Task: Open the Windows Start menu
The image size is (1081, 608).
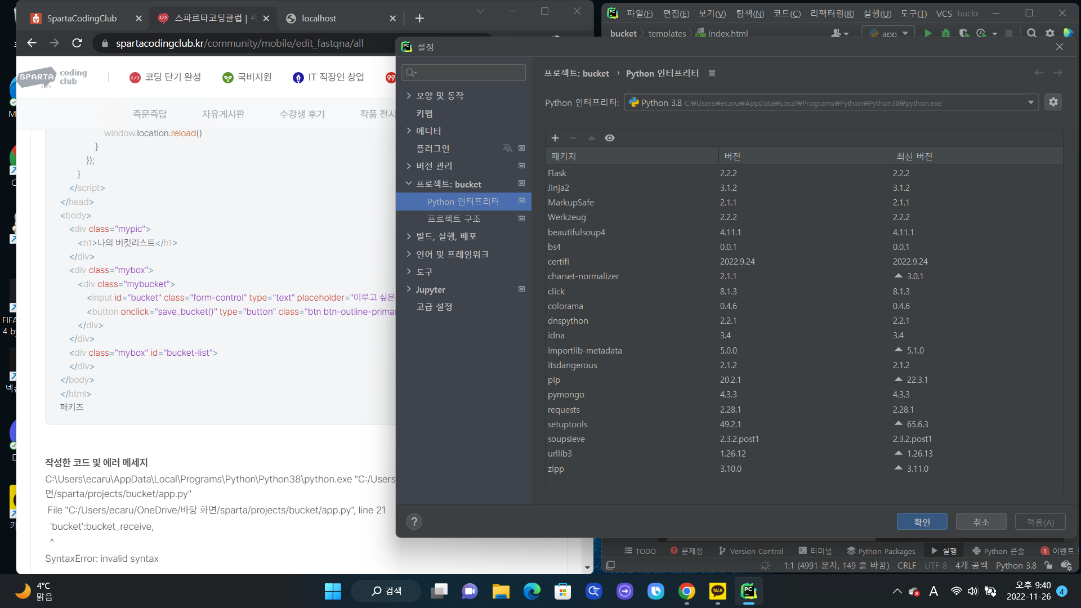Action: pyautogui.click(x=333, y=591)
